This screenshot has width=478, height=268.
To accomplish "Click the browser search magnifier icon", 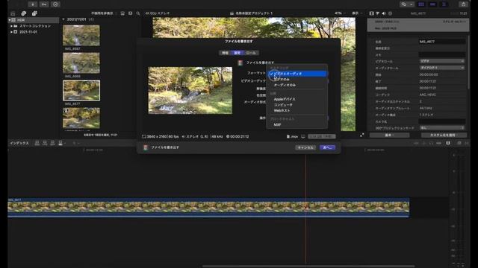I will click(x=138, y=13).
